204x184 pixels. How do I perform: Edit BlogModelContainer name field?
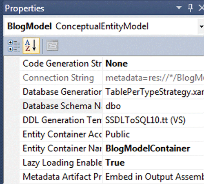coord(153,149)
